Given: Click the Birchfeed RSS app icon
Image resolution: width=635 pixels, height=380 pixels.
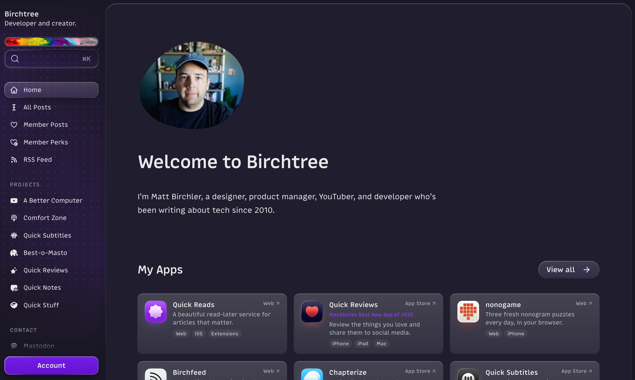Looking at the screenshot, I should click(155, 374).
